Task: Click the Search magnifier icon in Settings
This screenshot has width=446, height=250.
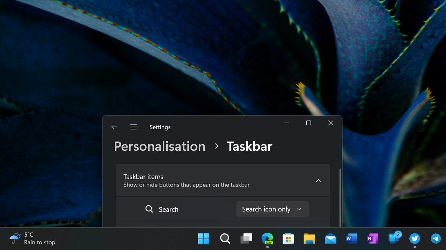Action: pos(149,209)
